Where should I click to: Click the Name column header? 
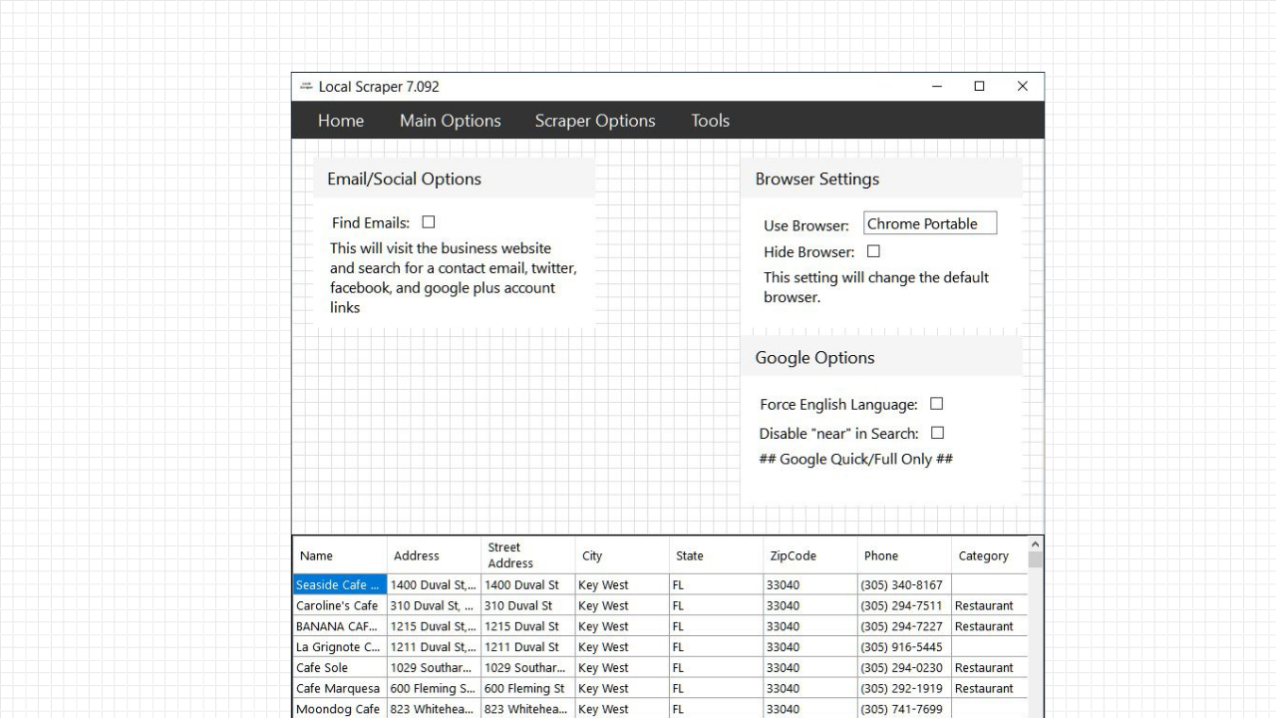point(316,555)
